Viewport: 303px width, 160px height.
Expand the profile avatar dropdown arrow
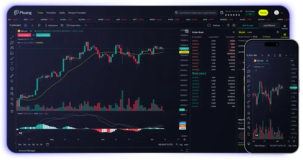282,13
